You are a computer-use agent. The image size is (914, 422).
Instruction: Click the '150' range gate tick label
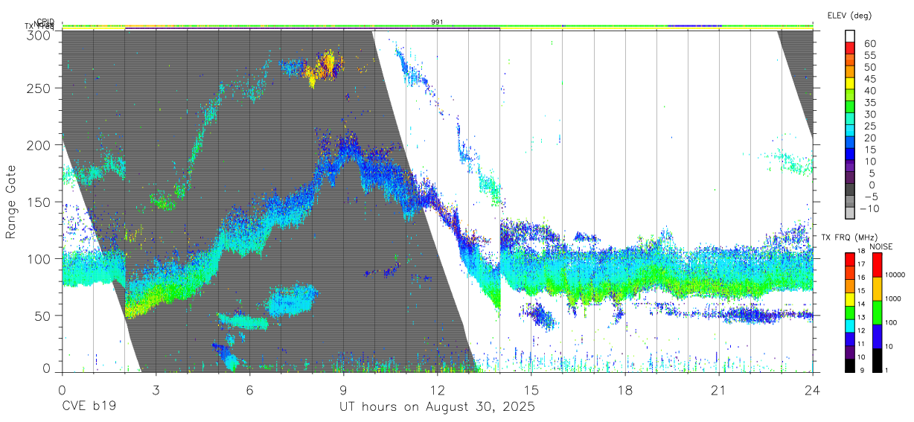[x=39, y=202]
